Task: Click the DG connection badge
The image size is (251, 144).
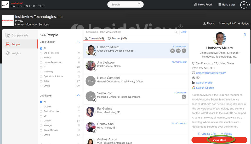Action: [x=172, y=51]
